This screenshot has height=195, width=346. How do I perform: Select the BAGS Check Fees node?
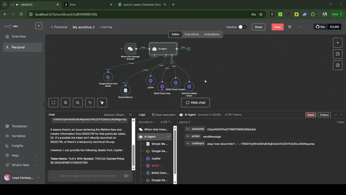point(162,87)
